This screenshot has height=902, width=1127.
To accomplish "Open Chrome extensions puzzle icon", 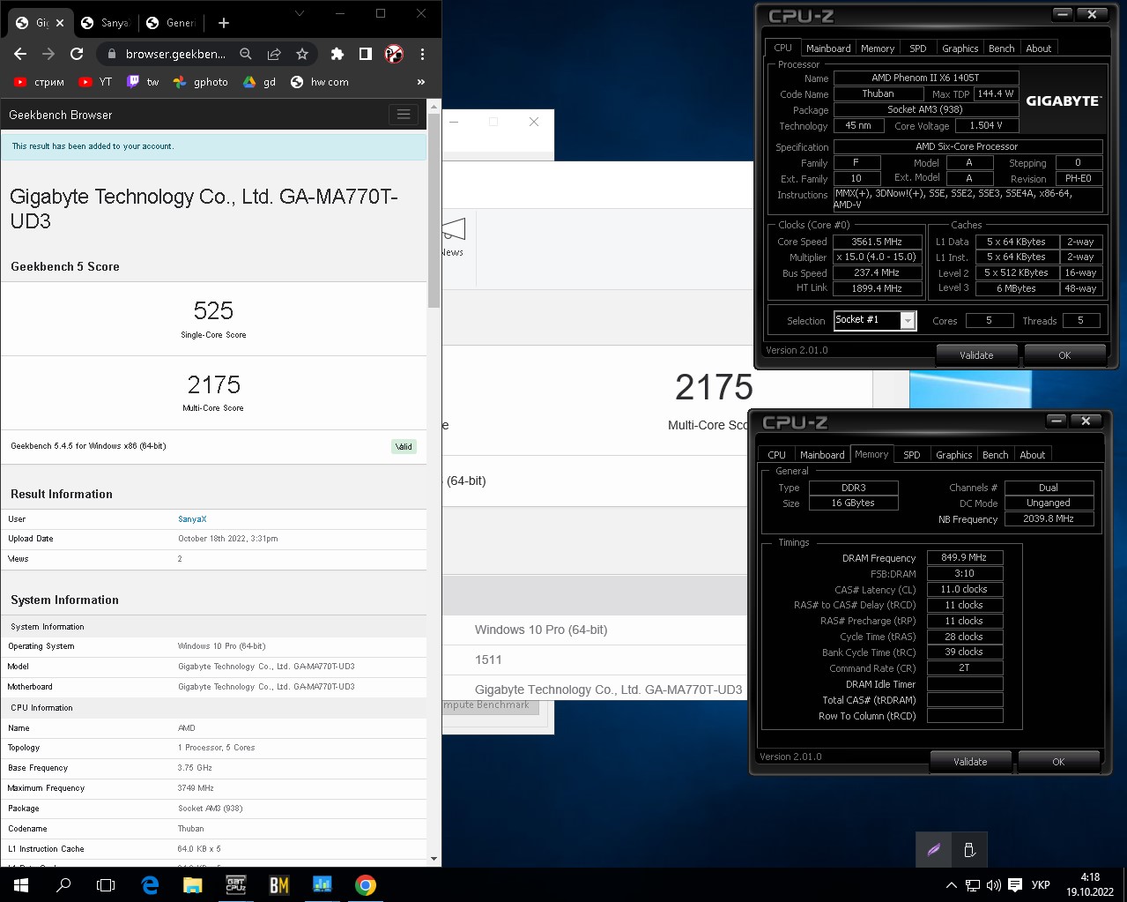I will coord(337,54).
